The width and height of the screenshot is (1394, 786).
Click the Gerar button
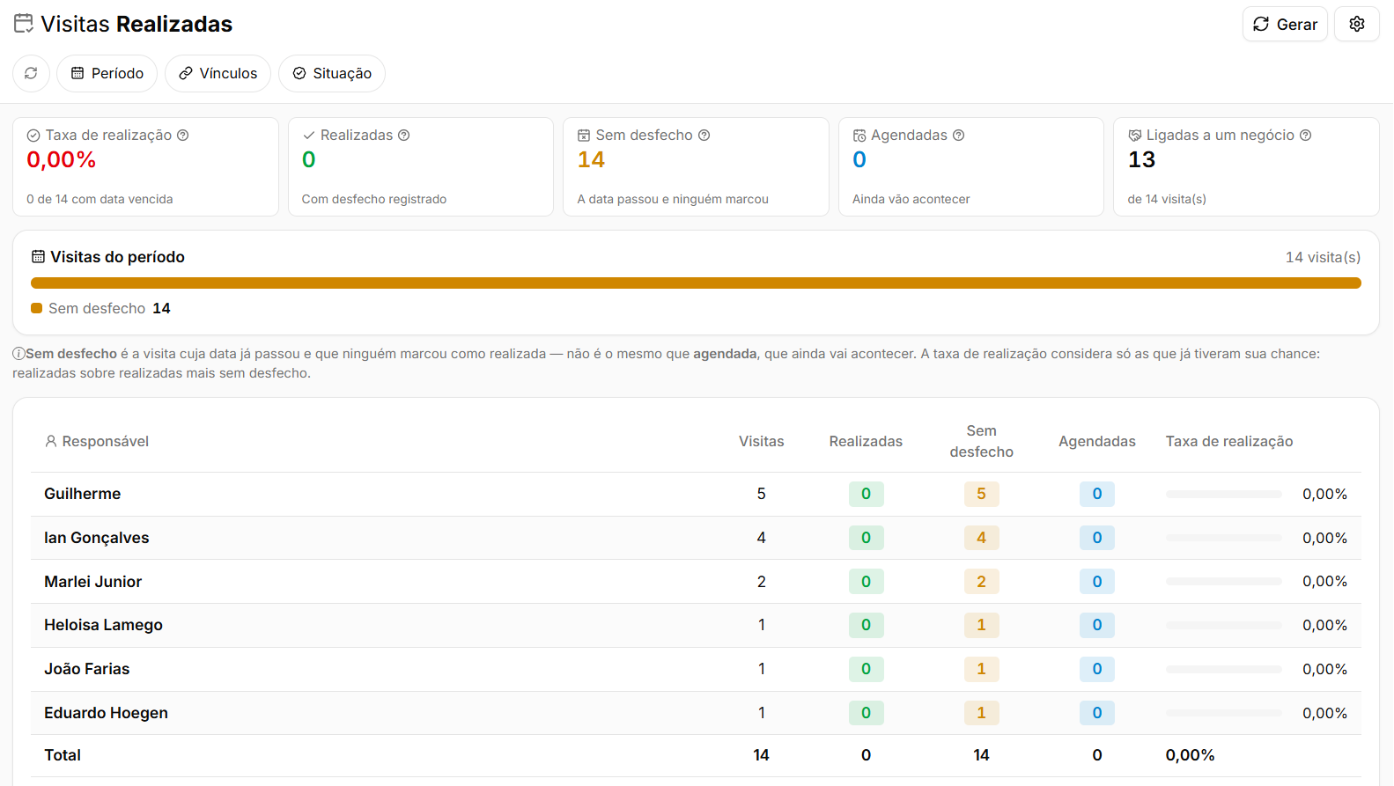coord(1285,24)
